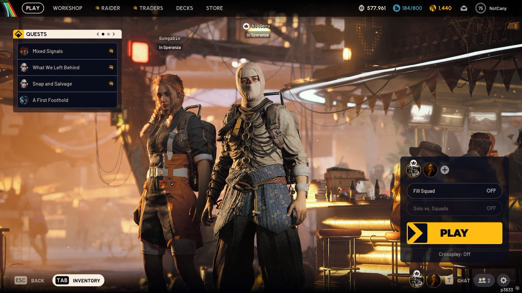Add squad member with plus icon
Viewport: 522px width, 293px height.
pos(445,170)
